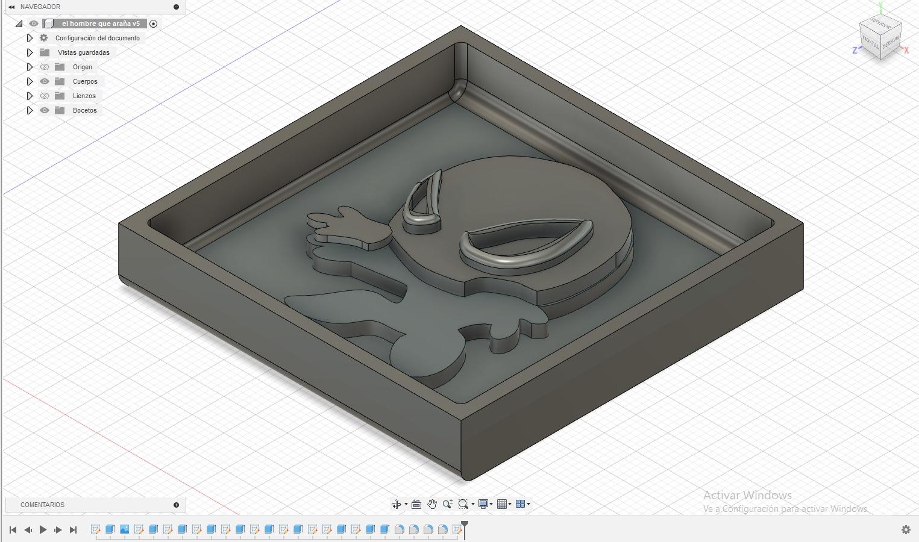Choose the Zoom Window tool
Screen dimensions: 919x542
463,504
